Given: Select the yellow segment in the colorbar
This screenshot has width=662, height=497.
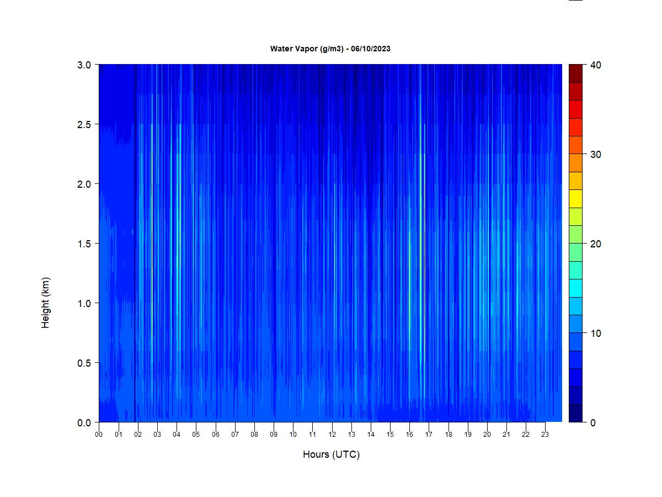Looking at the screenshot, I should click(x=575, y=198).
